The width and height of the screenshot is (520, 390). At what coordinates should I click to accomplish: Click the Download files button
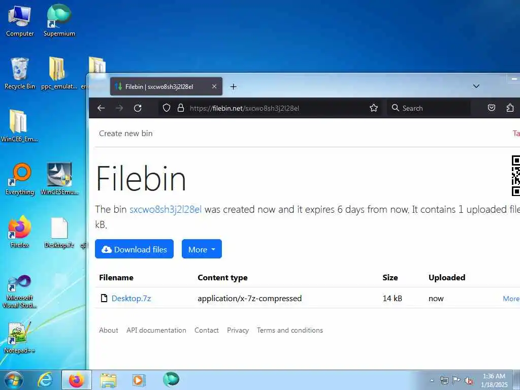134,249
